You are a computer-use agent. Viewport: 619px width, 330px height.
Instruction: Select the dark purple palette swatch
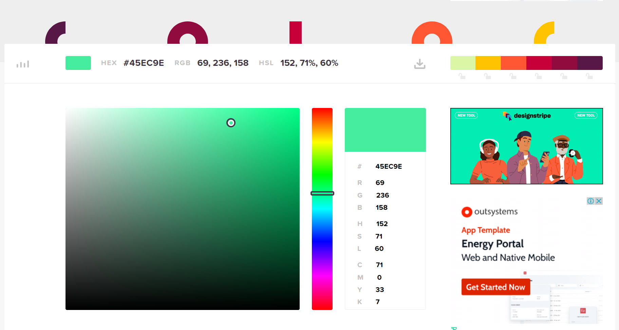pyautogui.click(x=590, y=63)
